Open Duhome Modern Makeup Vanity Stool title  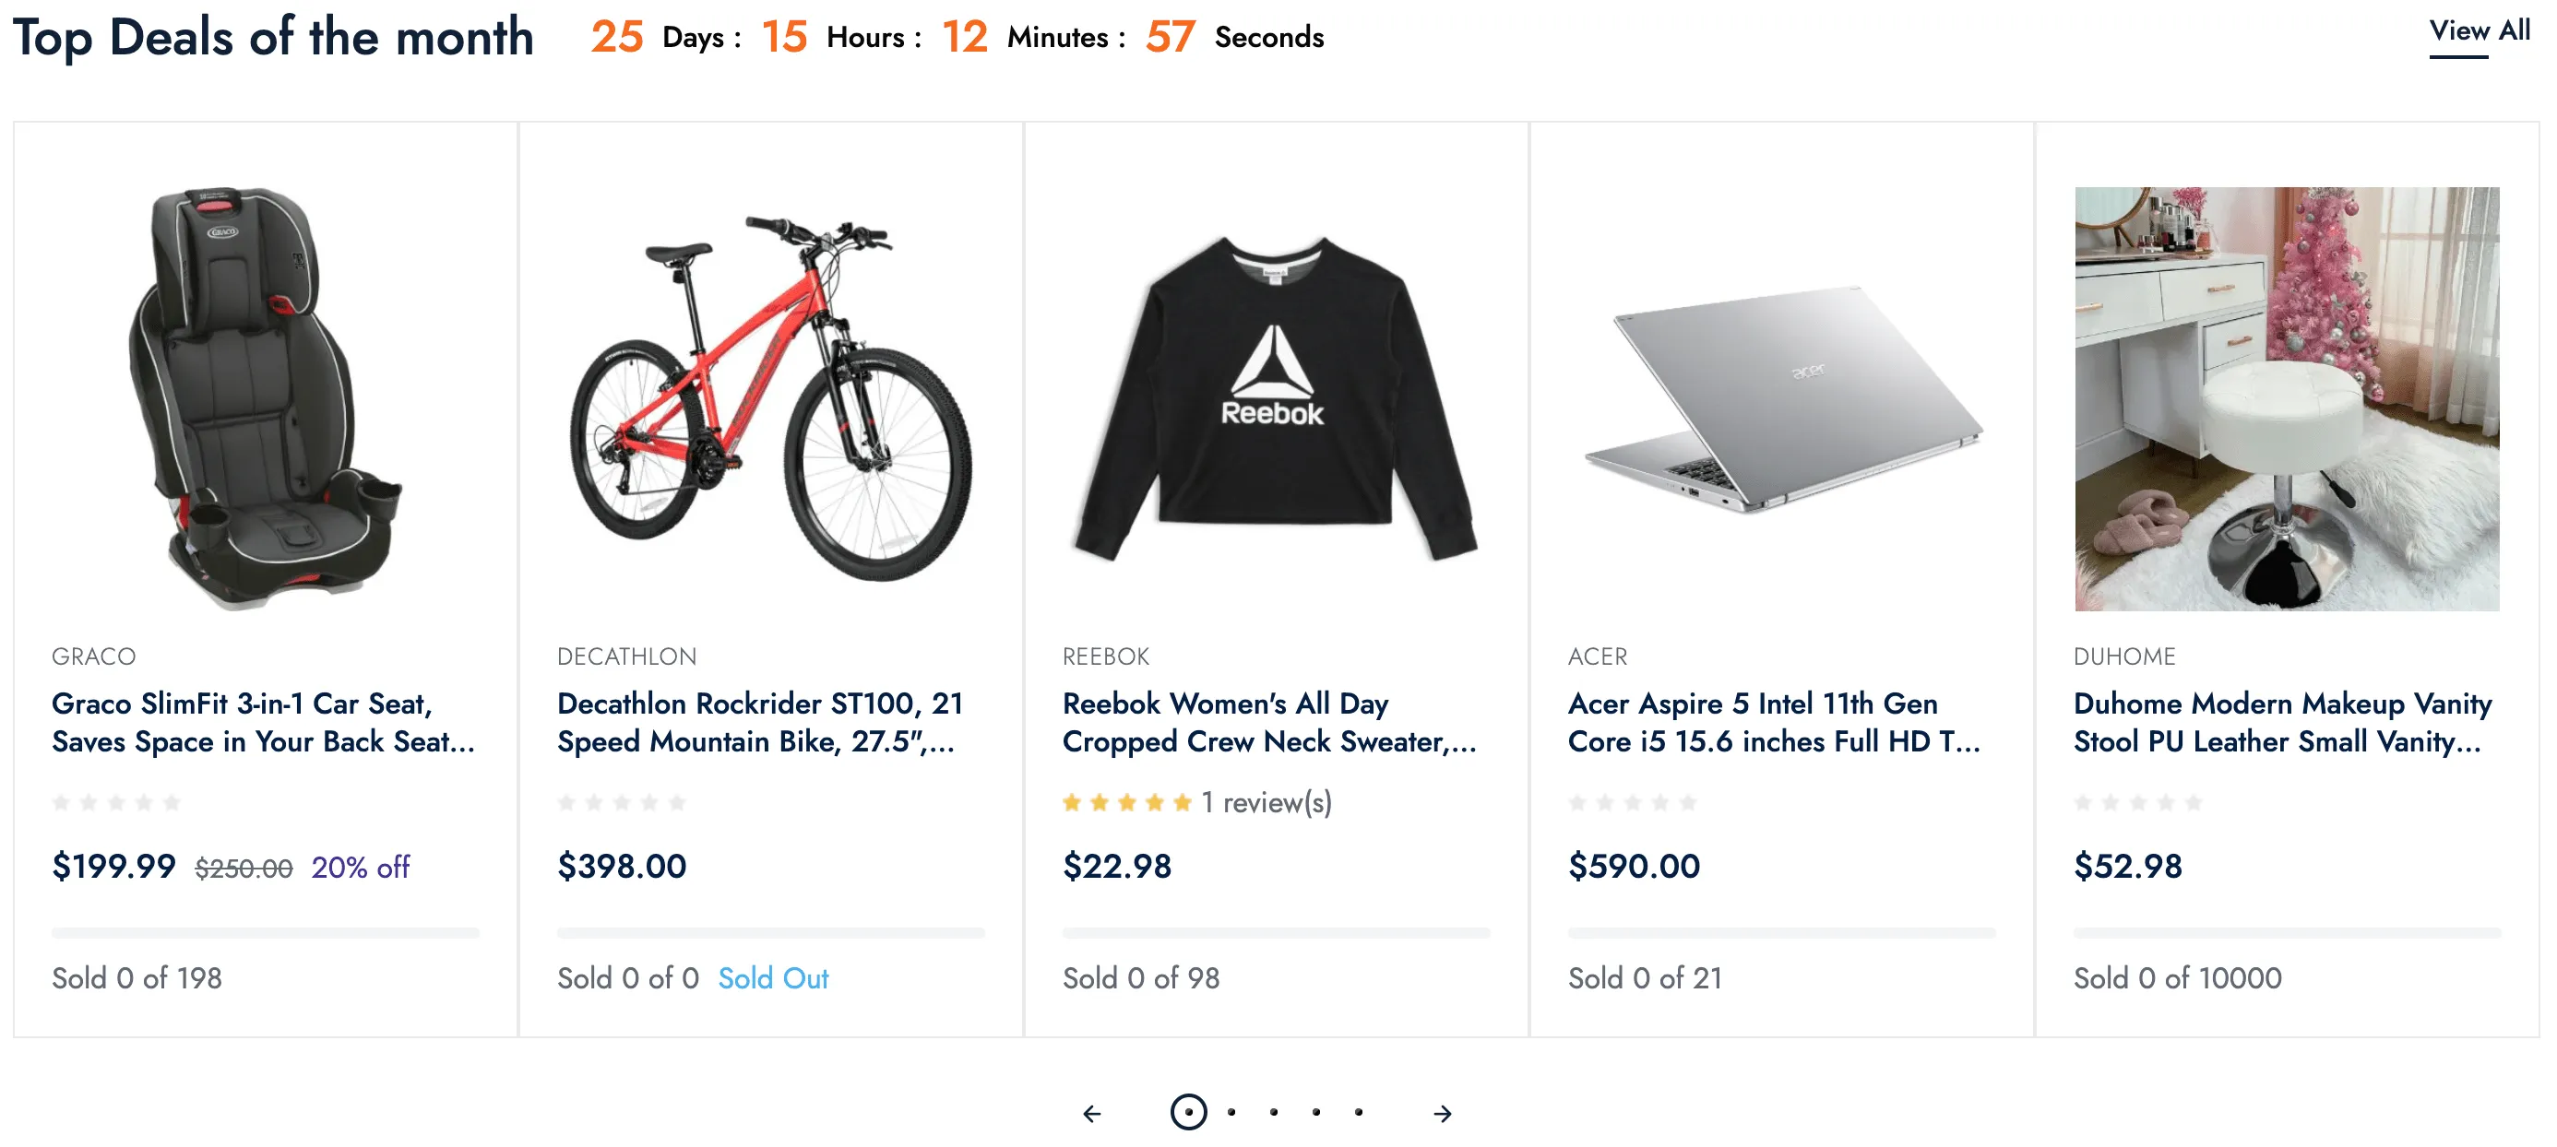tap(2282, 722)
